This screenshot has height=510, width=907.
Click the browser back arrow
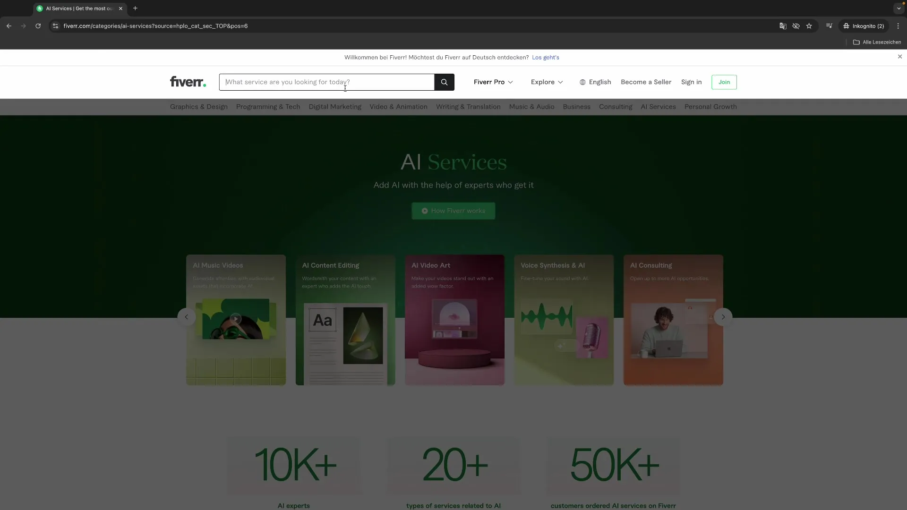pyautogui.click(x=9, y=26)
